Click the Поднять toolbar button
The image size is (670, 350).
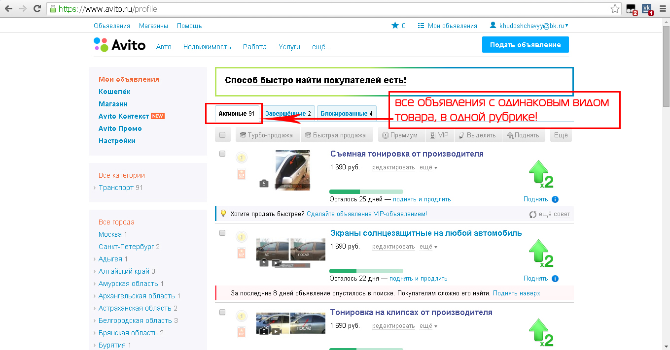click(x=524, y=135)
